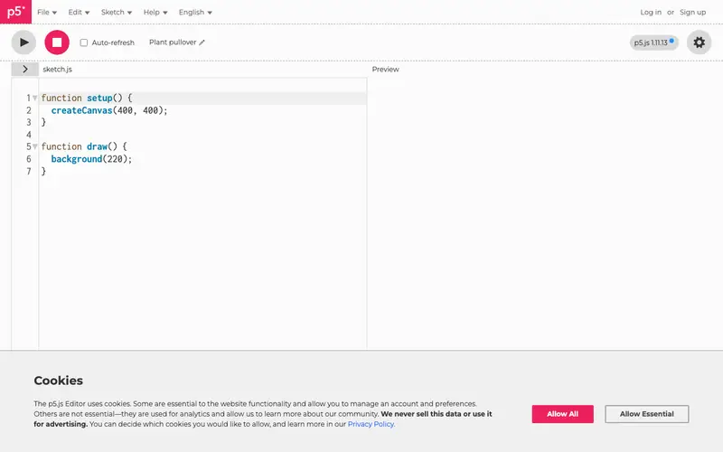Click the Log in link
The width and height of the screenshot is (723, 452).
[651, 13]
